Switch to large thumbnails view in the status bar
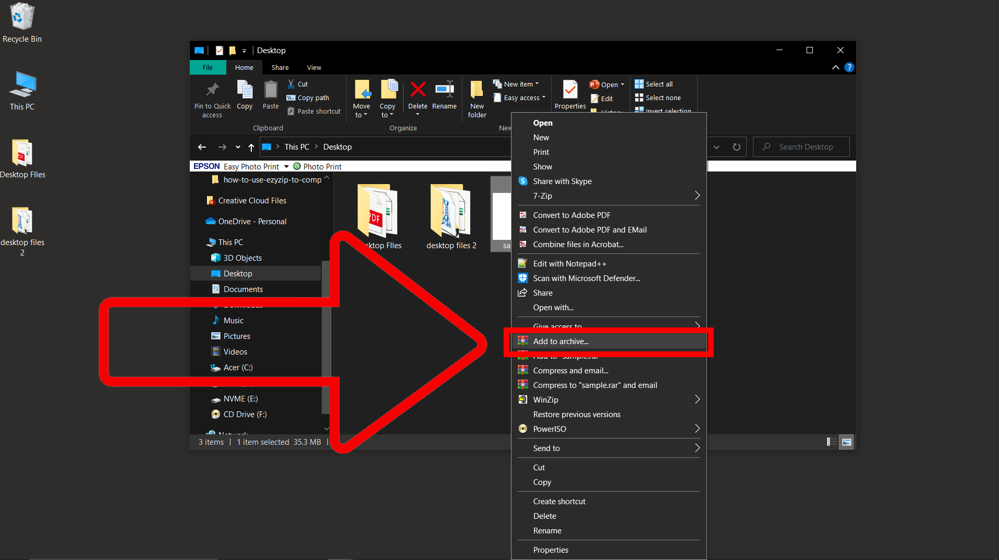 tap(847, 442)
